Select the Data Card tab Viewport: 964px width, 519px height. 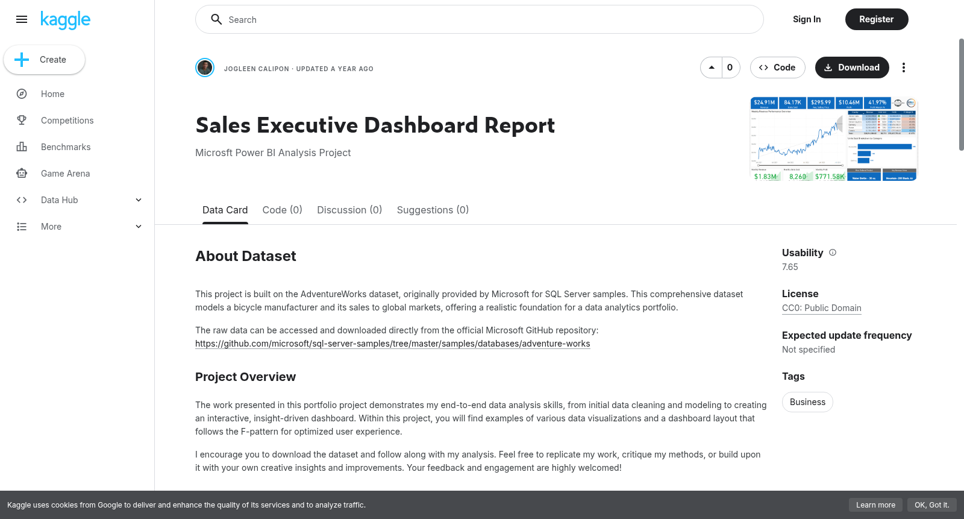click(225, 210)
